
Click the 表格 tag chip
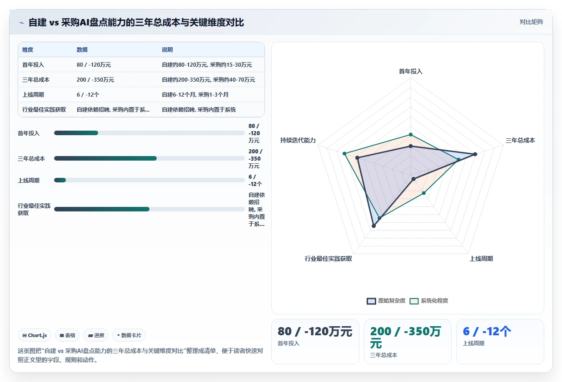click(67, 335)
